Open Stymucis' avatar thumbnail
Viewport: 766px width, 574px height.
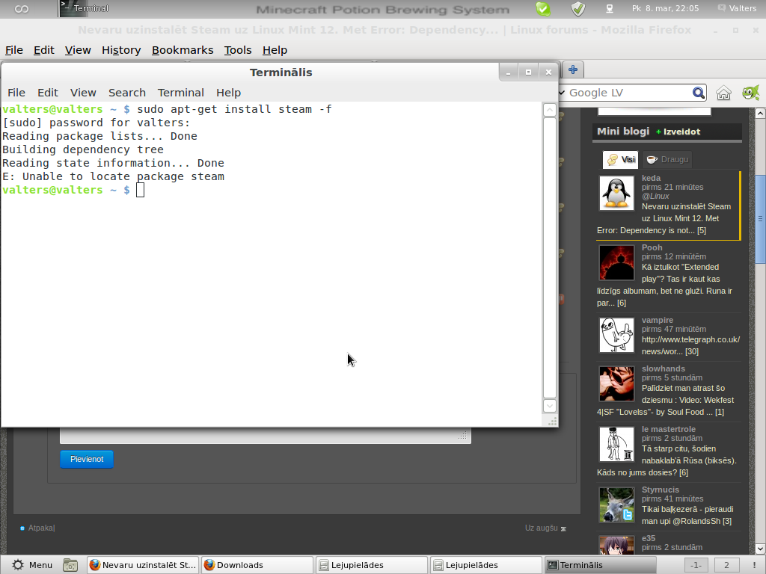click(x=616, y=504)
